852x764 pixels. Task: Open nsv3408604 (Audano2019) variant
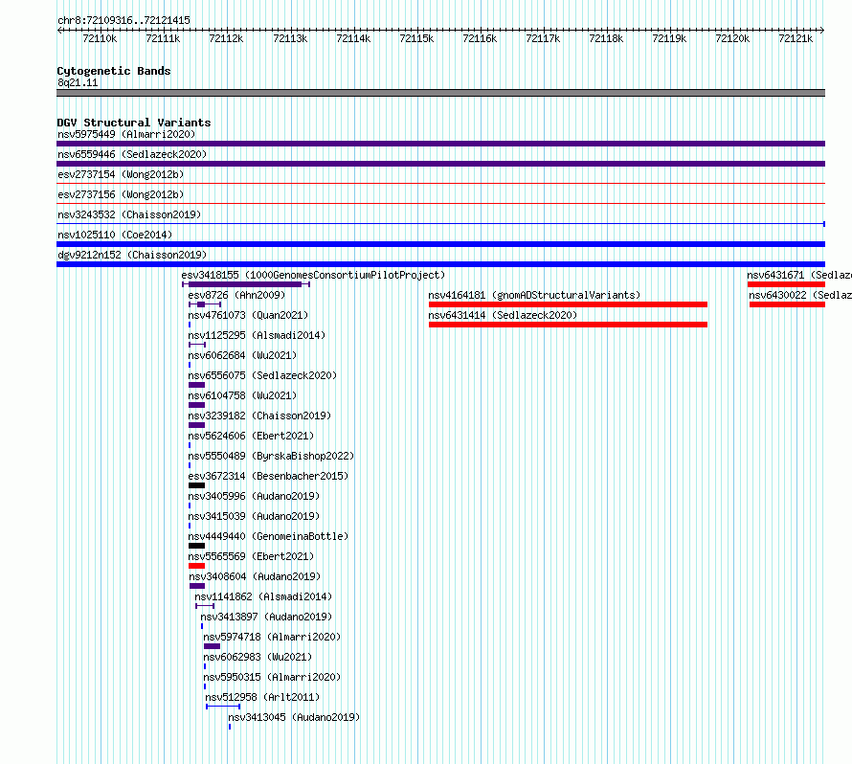coord(255,576)
